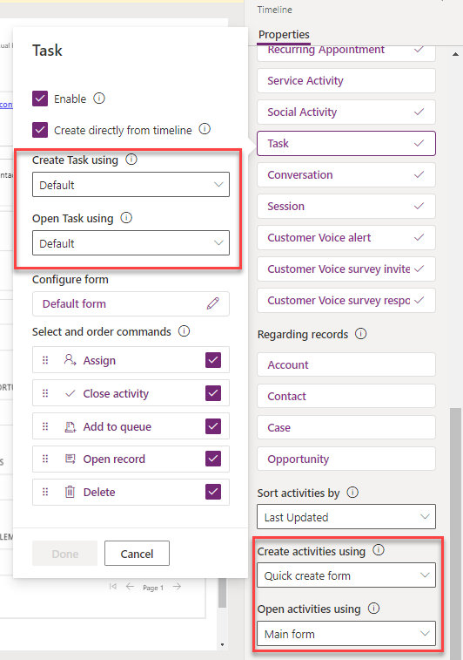The width and height of the screenshot is (463, 660).
Task: Click info icon next to Open activities using
Action: coord(373,609)
